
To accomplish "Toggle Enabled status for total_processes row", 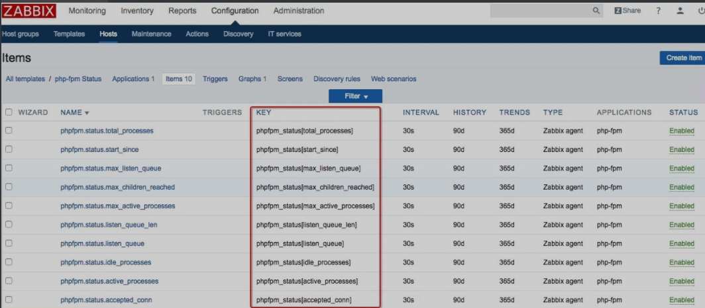I will tap(682, 131).
